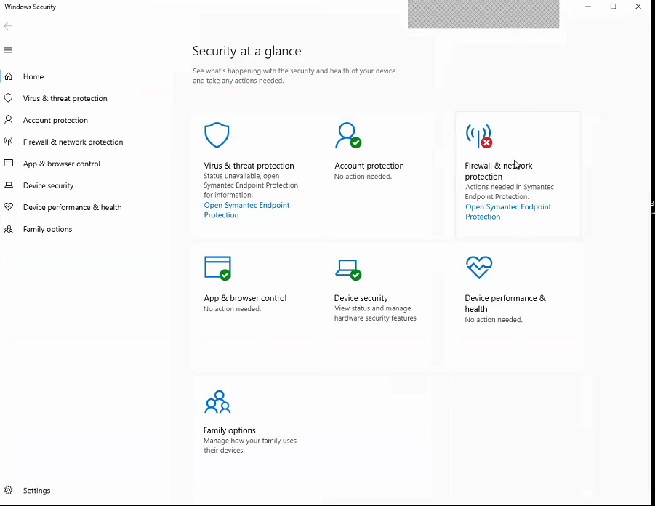Click the Family options card title
The height and width of the screenshot is (506, 655).
tap(229, 430)
